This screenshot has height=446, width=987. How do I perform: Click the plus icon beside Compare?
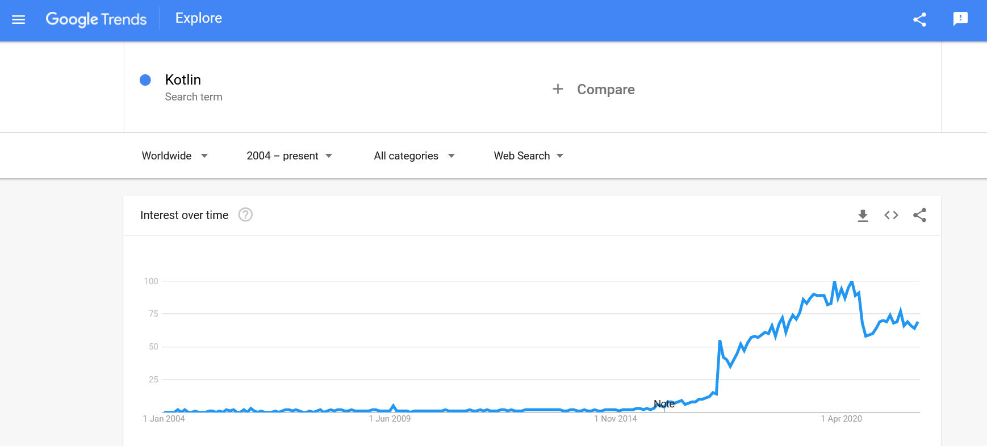coord(558,89)
